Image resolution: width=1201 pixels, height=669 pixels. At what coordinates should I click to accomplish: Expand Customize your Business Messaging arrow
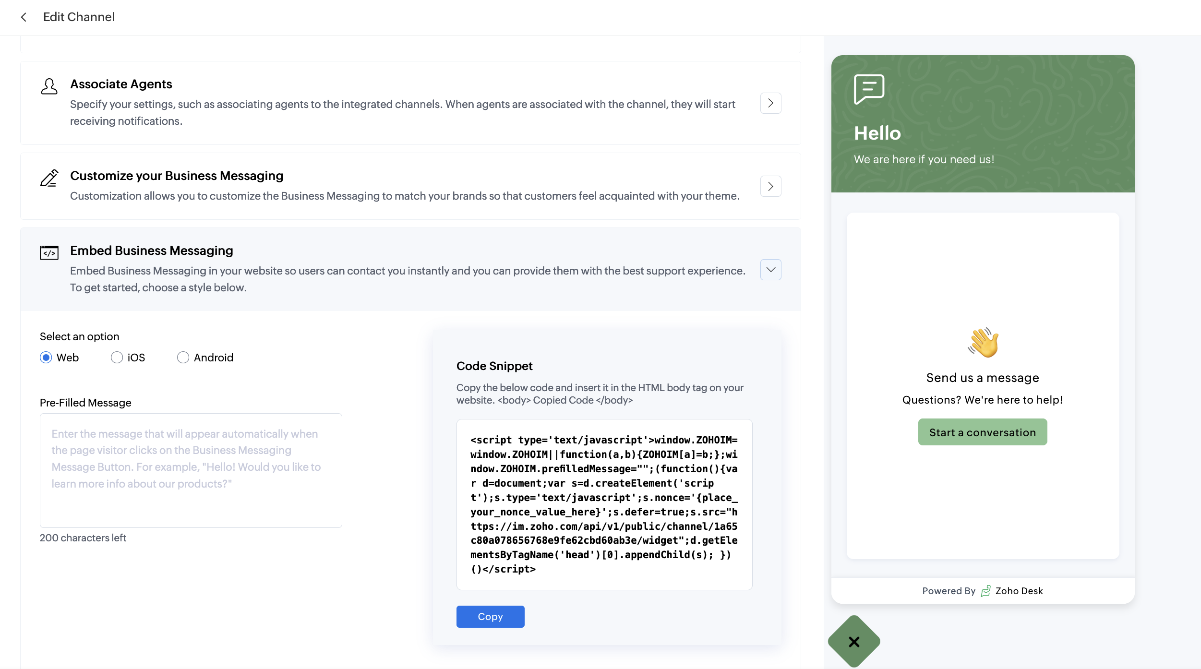coord(770,186)
